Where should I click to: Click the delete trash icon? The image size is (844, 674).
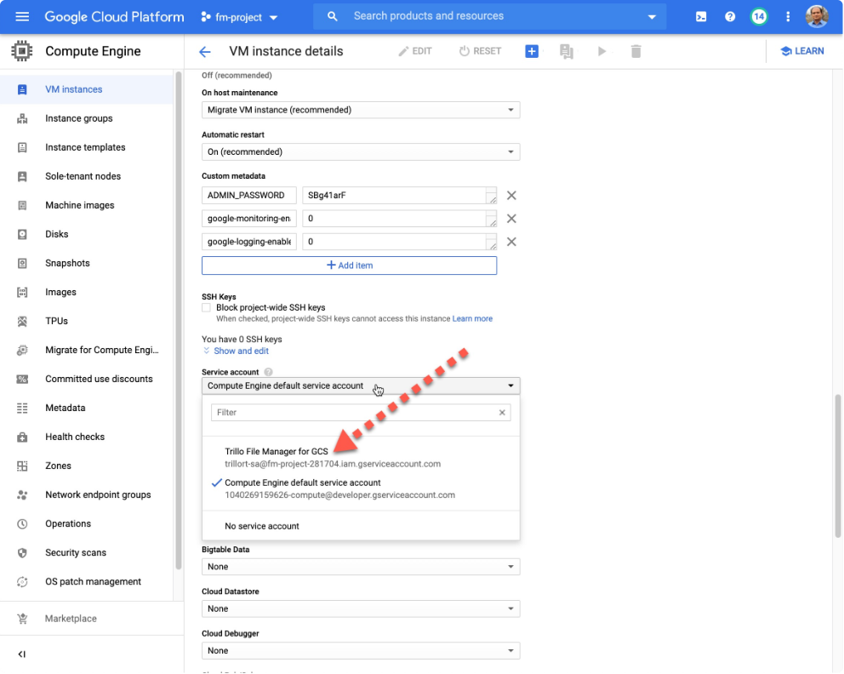[636, 51]
